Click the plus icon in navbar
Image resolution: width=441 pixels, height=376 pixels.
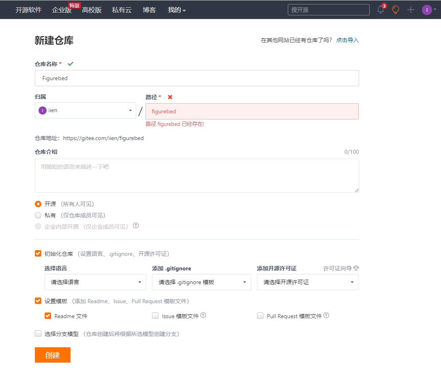[x=411, y=10]
